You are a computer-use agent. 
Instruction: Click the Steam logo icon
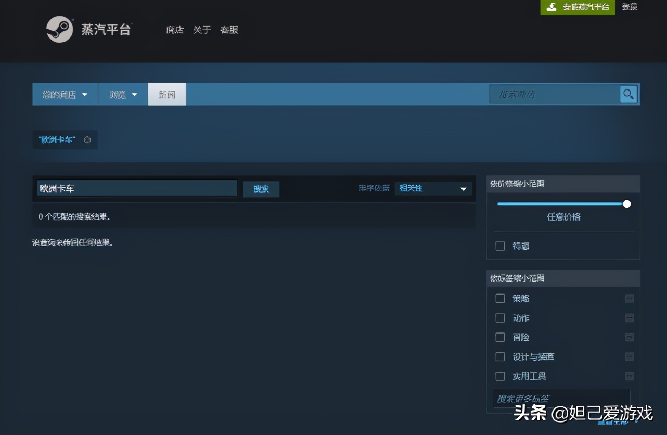[x=59, y=29]
